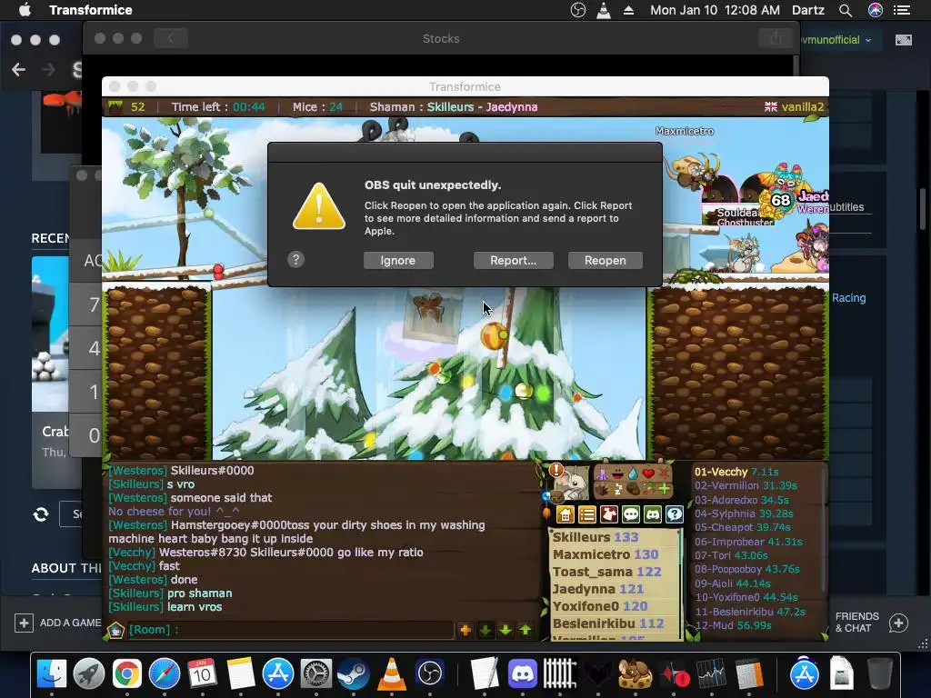Open the speech bubble forum icon
Viewport: 931px width, 698px height.
pos(631,514)
